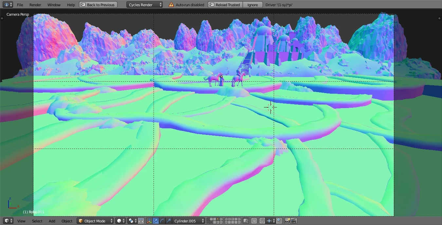442x225 pixels.
Task: Open the viewport Object menu
Action: 67,221
